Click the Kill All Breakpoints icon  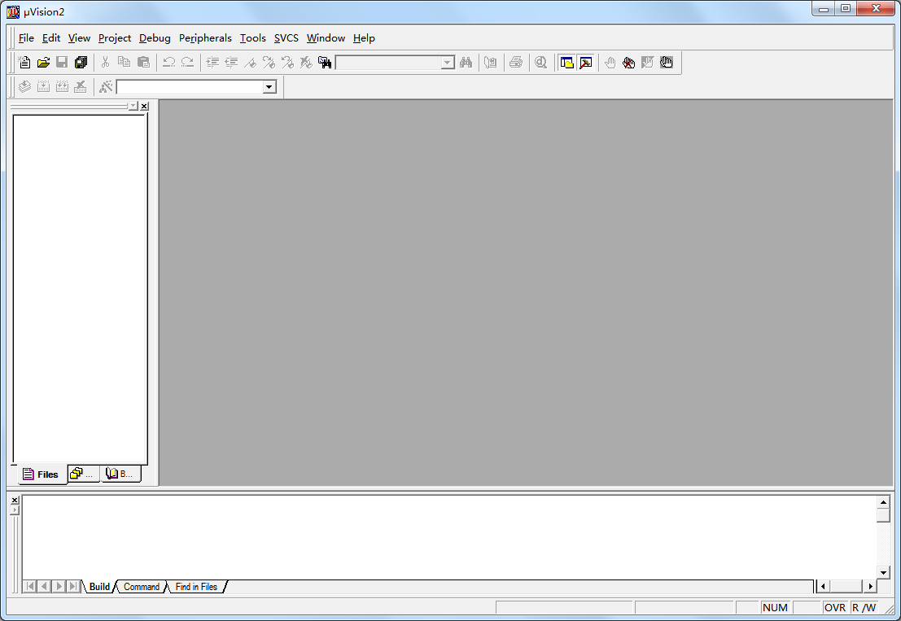pos(628,63)
